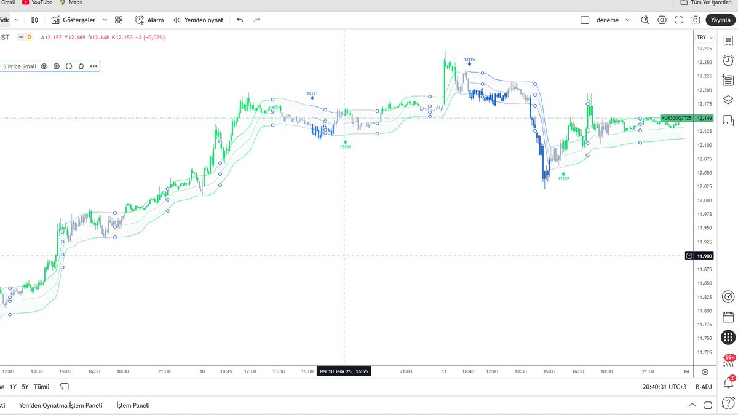Open the economic calendar sidebar icon
The width and height of the screenshot is (738, 415).
tap(728, 317)
